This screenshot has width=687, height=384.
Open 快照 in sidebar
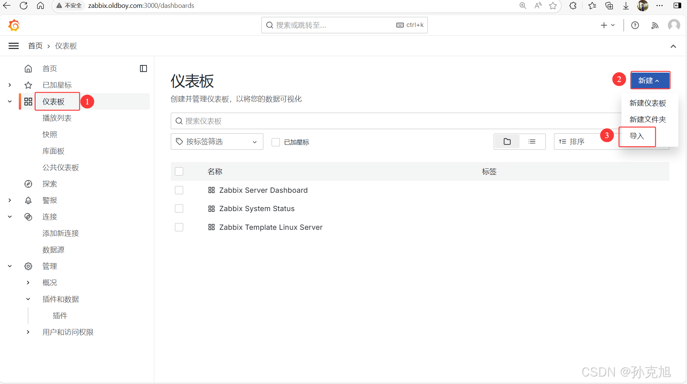click(x=50, y=134)
